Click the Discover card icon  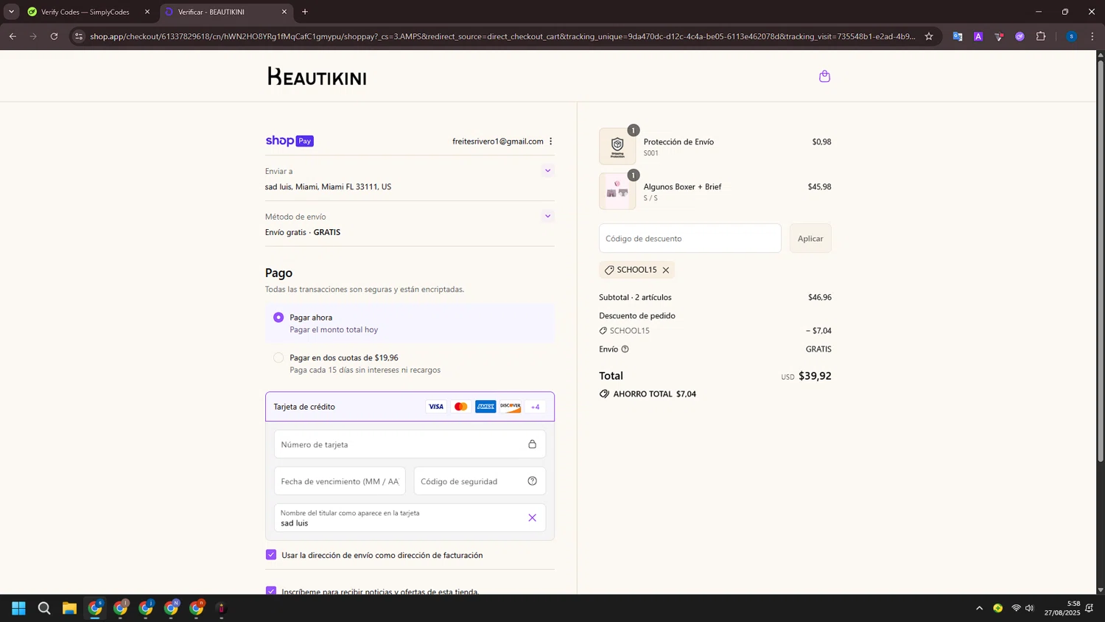[x=511, y=407]
